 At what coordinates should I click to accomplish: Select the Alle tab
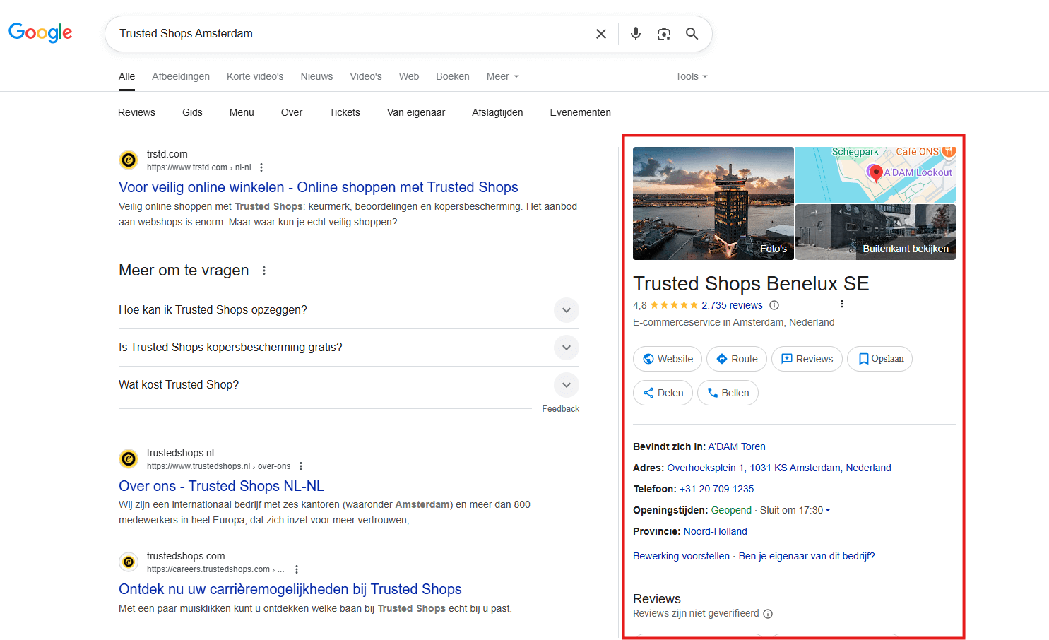click(x=127, y=76)
